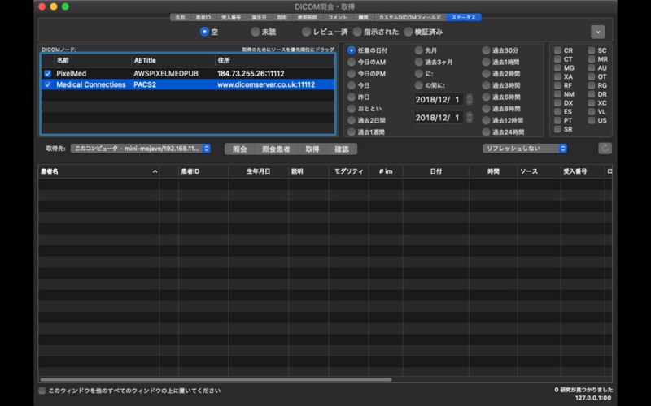Open the 機関 tab

pyautogui.click(x=363, y=17)
